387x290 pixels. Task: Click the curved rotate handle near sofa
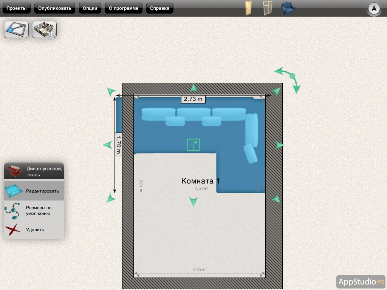click(x=291, y=77)
